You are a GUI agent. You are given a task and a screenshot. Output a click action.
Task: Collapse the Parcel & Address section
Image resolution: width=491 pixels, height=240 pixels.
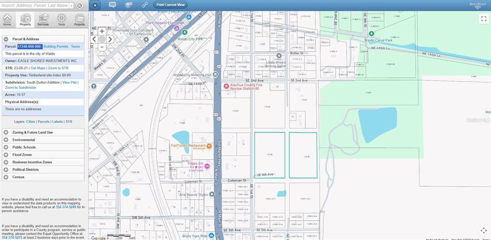point(6,39)
